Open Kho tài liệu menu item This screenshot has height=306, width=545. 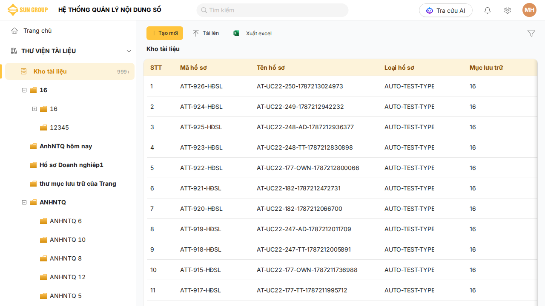pyautogui.click(x=70, y=71)
